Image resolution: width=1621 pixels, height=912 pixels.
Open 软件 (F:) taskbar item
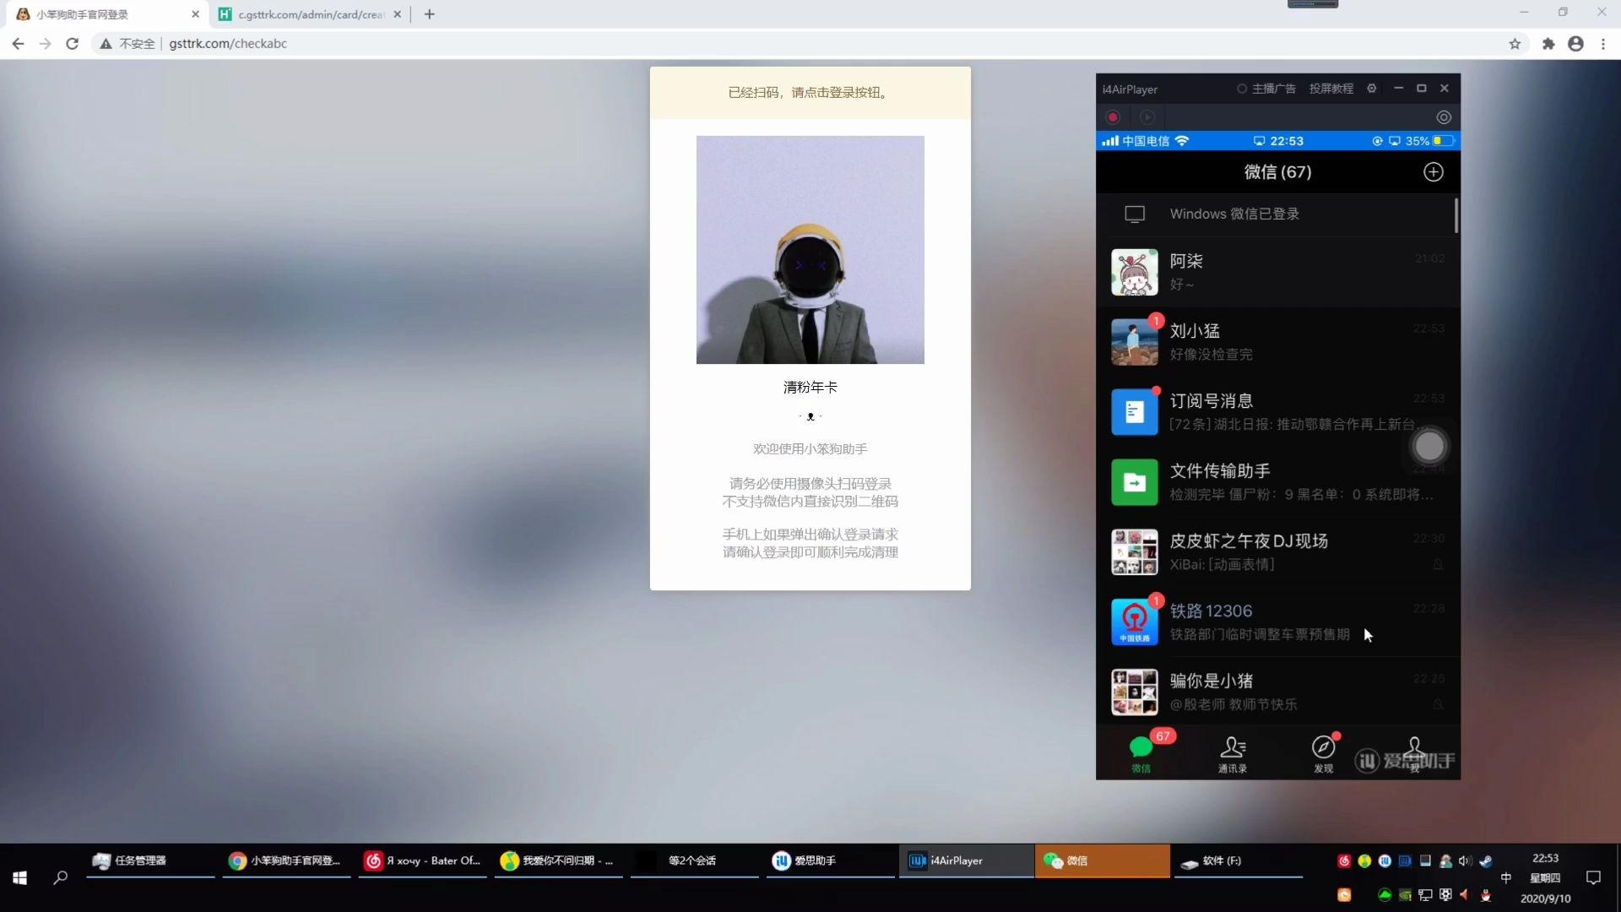pos(1239,860)
